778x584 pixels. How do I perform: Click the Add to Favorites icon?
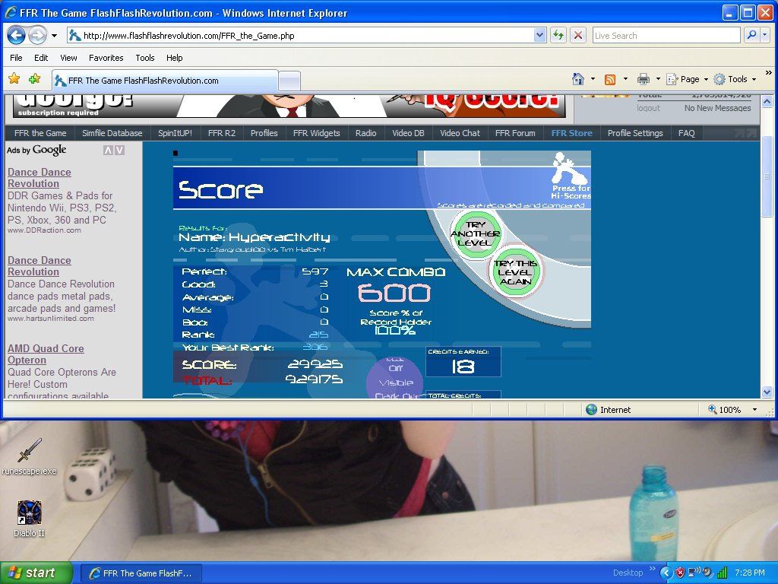pyautogui.click(x=34, y=79)
